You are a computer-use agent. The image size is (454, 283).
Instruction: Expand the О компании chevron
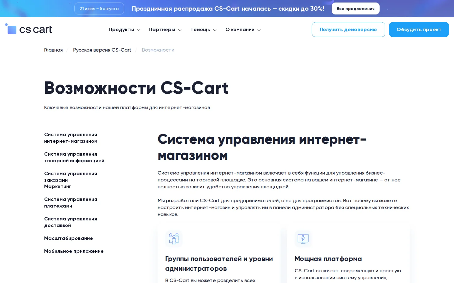coord(259,30)
